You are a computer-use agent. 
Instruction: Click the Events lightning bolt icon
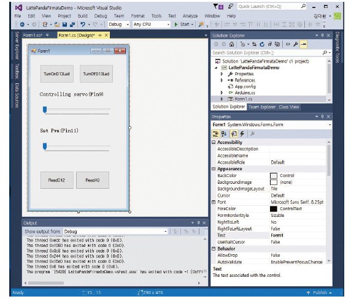click(242, 134)
